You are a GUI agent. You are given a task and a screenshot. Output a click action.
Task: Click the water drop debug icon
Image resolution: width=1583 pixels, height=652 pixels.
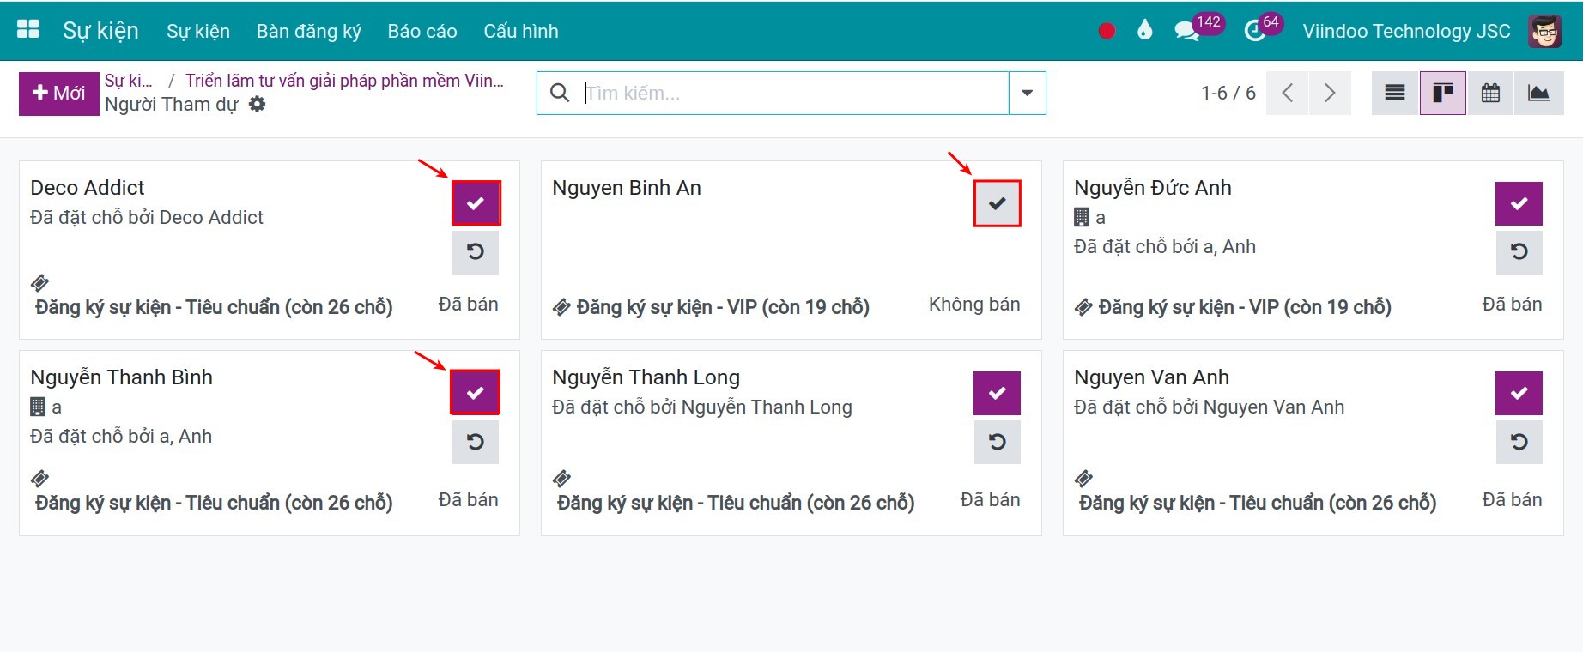click(1144, 30)
